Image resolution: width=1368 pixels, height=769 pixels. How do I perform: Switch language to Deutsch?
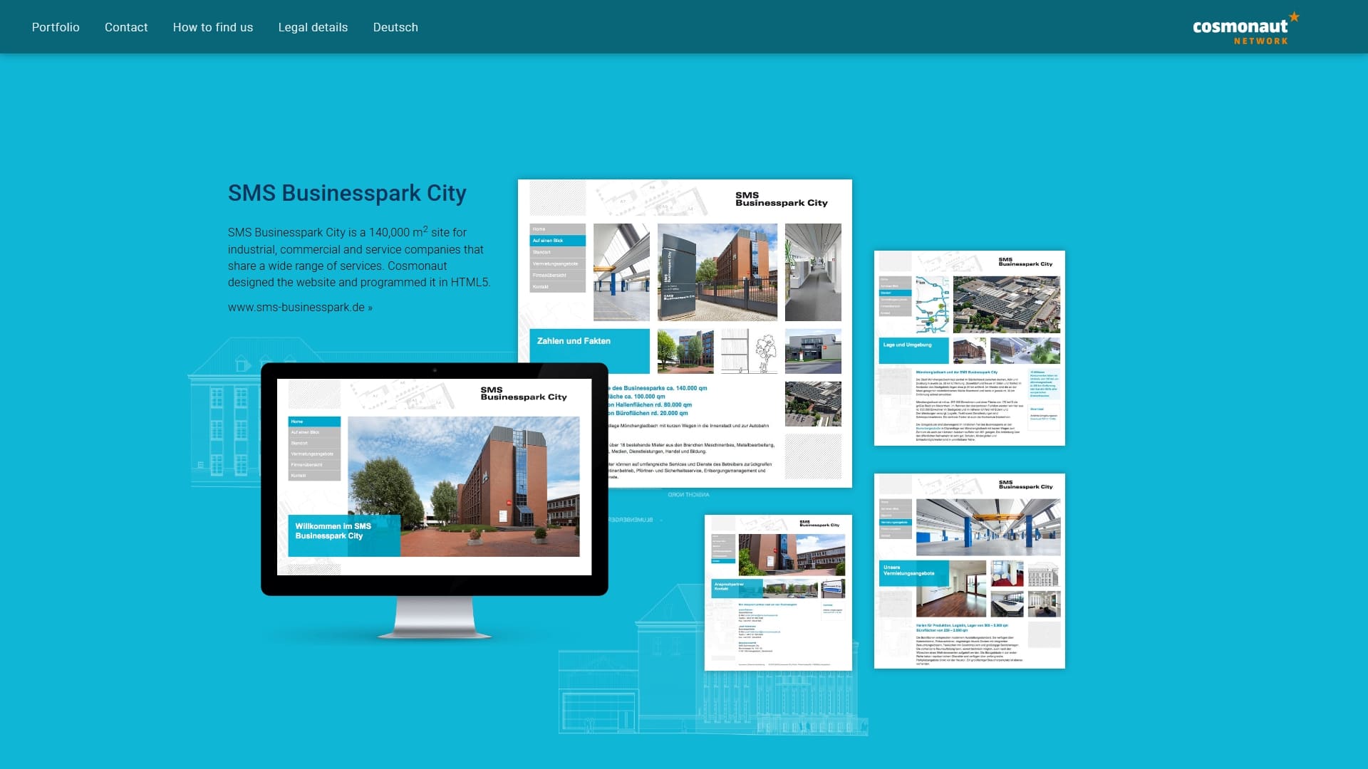(395, 27)
